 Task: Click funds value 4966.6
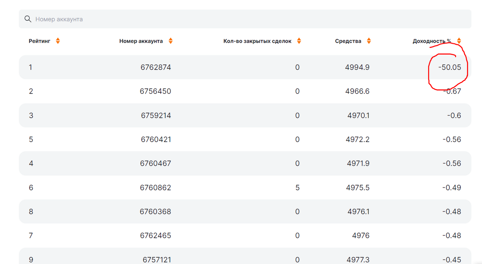click(358, 91)
